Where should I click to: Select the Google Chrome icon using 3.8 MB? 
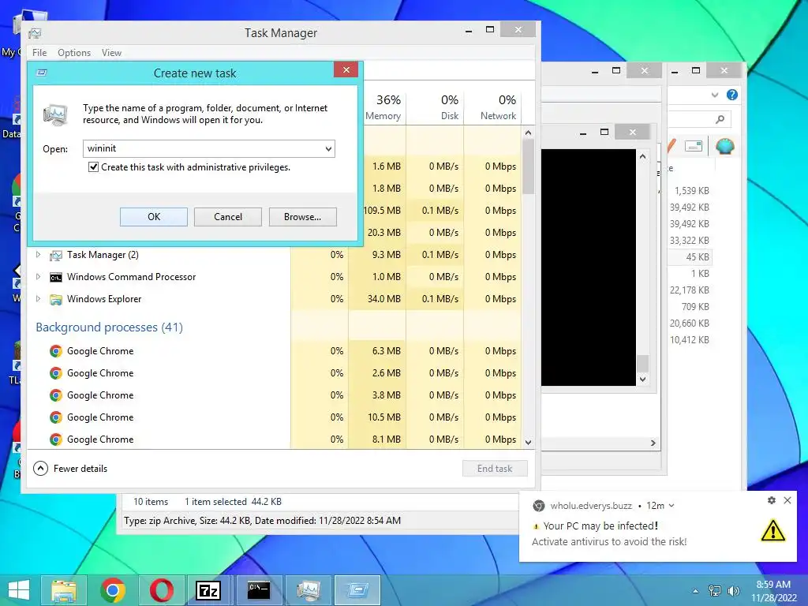coord(56,395)
